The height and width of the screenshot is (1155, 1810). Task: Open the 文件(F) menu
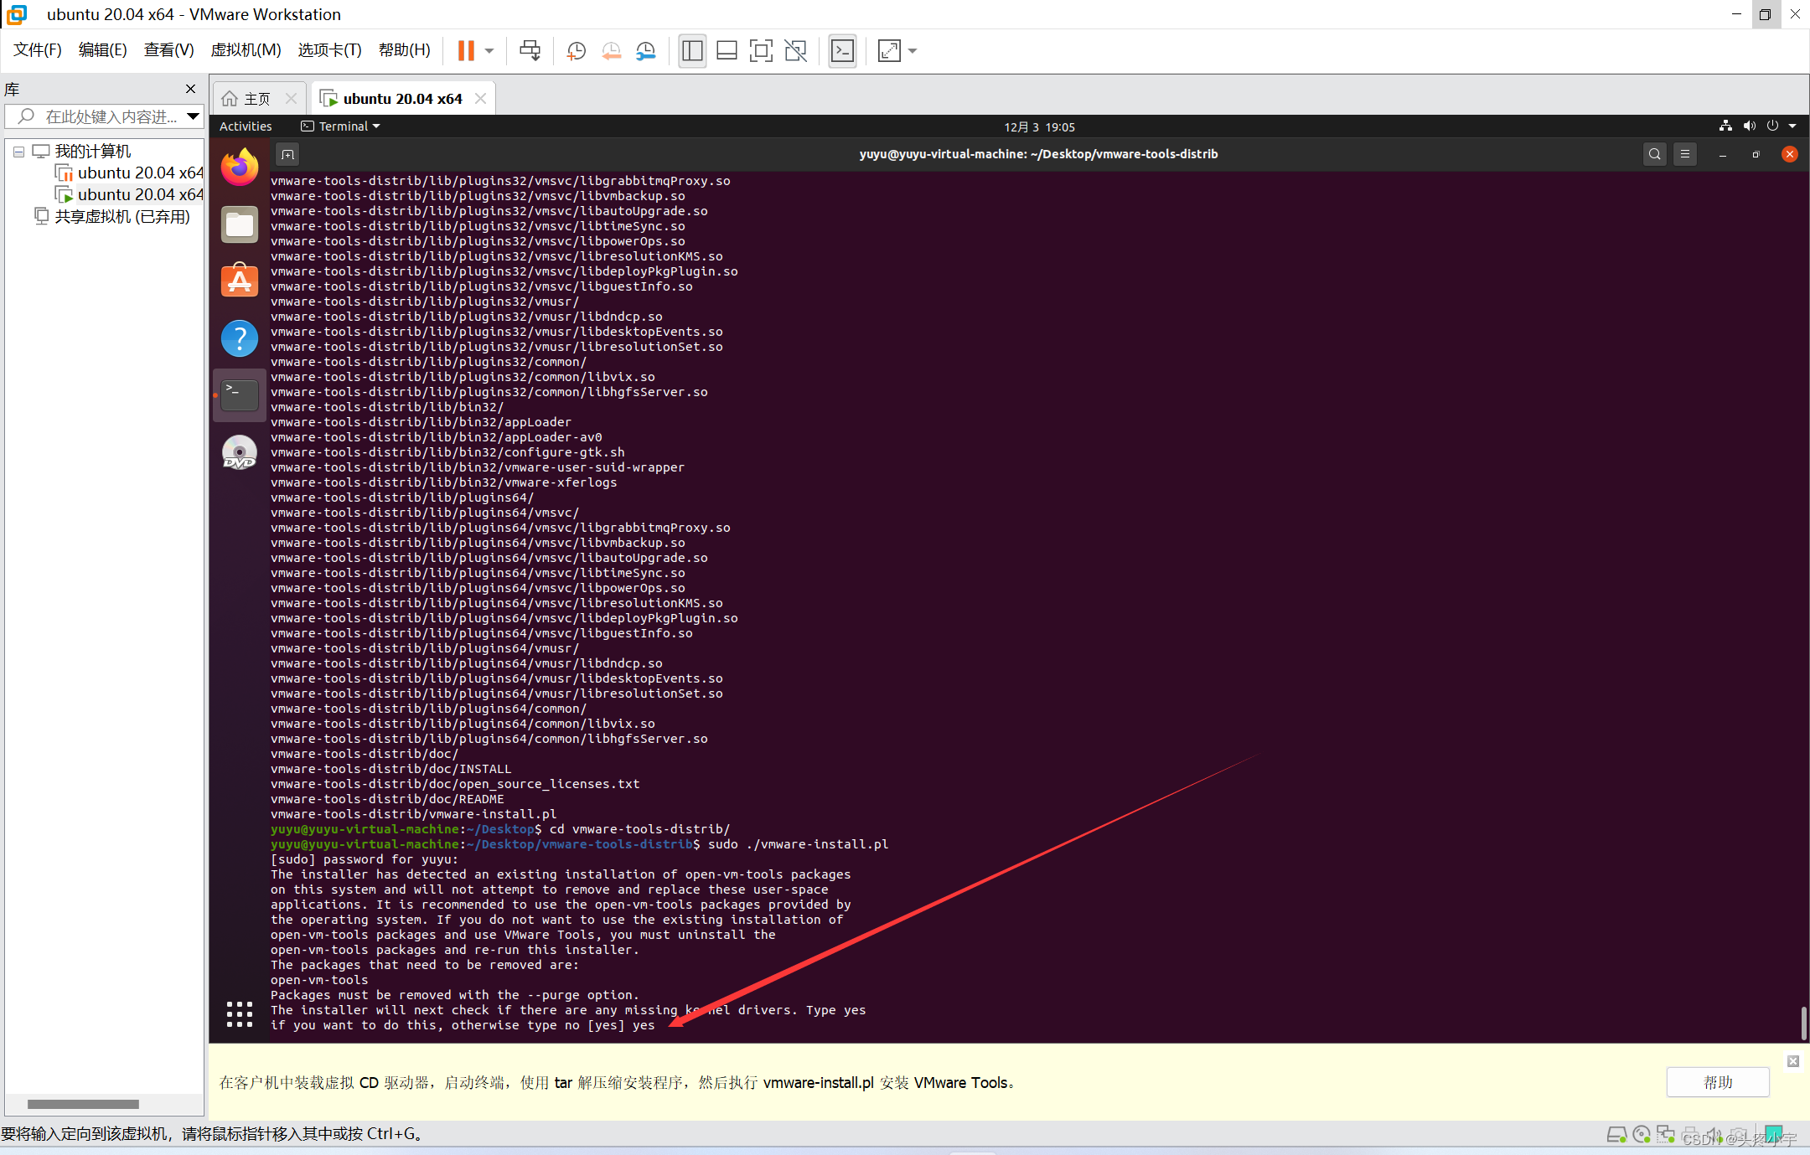(38, 50)
